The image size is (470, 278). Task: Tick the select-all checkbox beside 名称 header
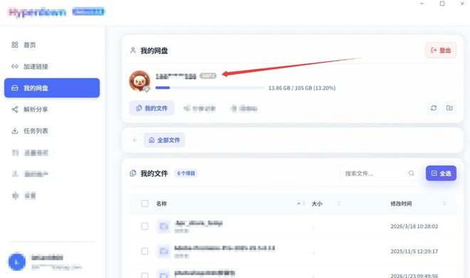click(145, 204)
